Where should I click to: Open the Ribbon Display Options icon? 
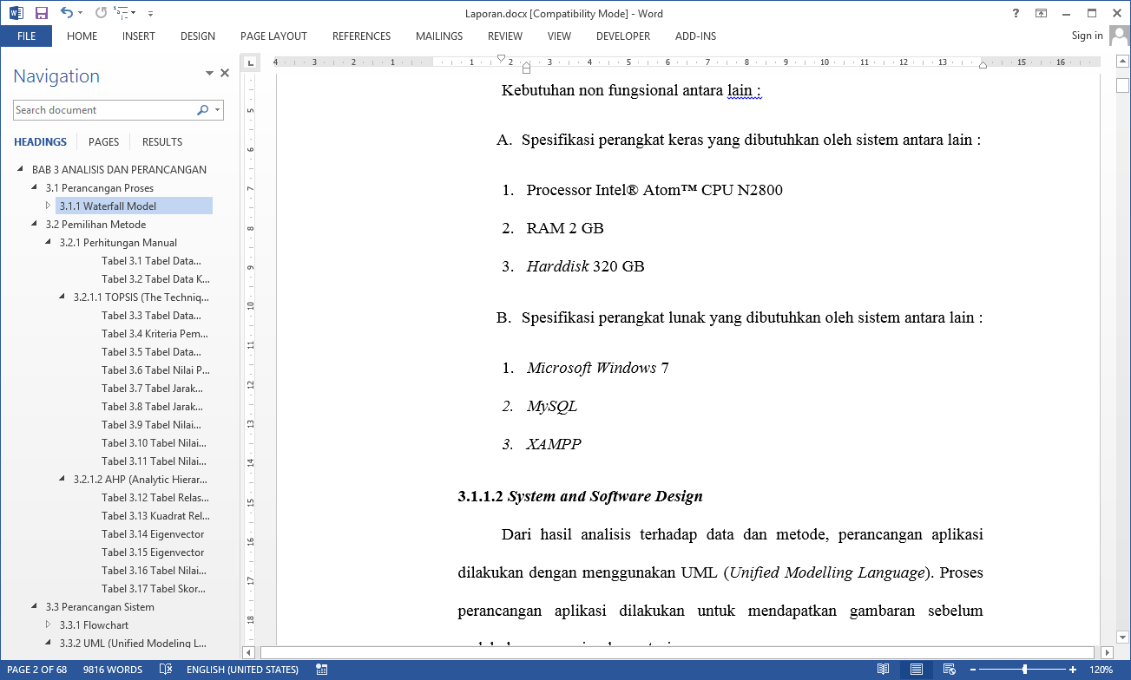click(x=1041, y=13)
